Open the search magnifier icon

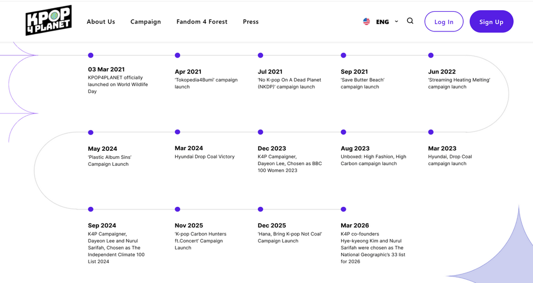point(410,21)
